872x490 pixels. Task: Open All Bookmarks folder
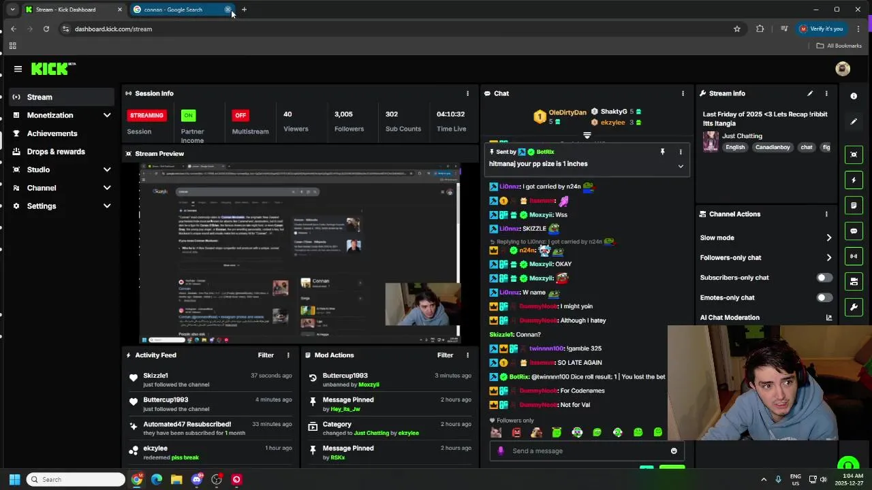pyautogui.click(x=839, y=46)
